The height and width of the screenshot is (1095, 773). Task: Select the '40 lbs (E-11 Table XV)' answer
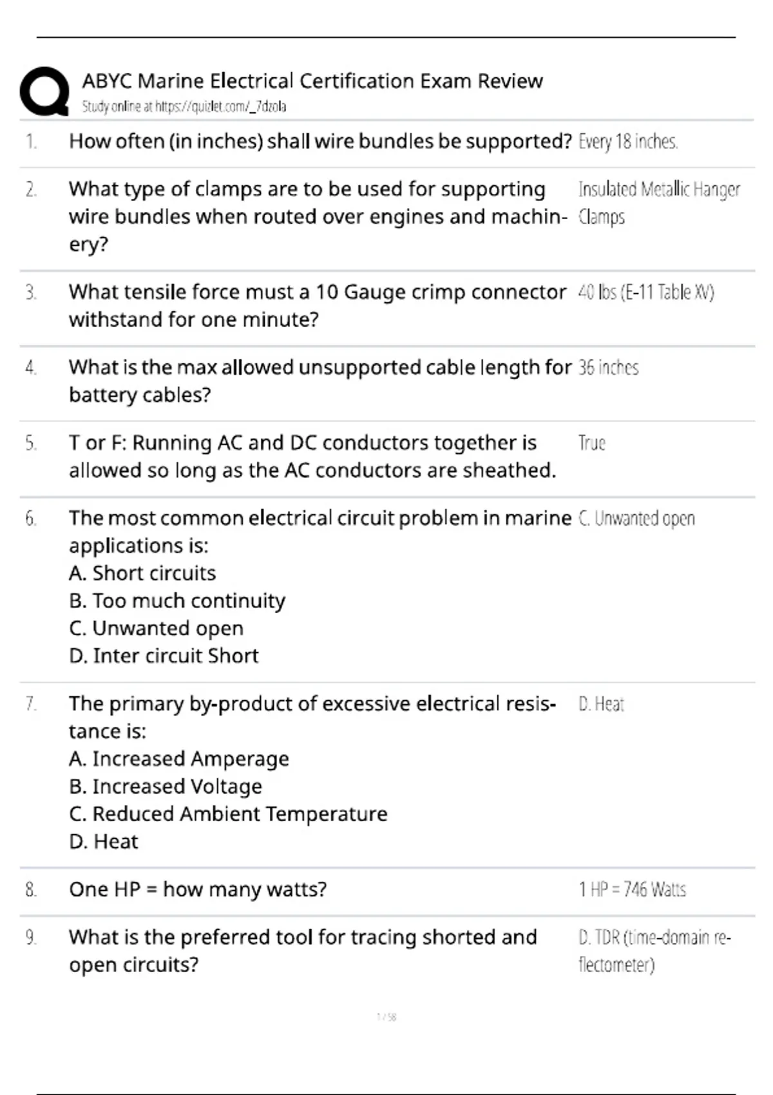[x=646, y=292]
